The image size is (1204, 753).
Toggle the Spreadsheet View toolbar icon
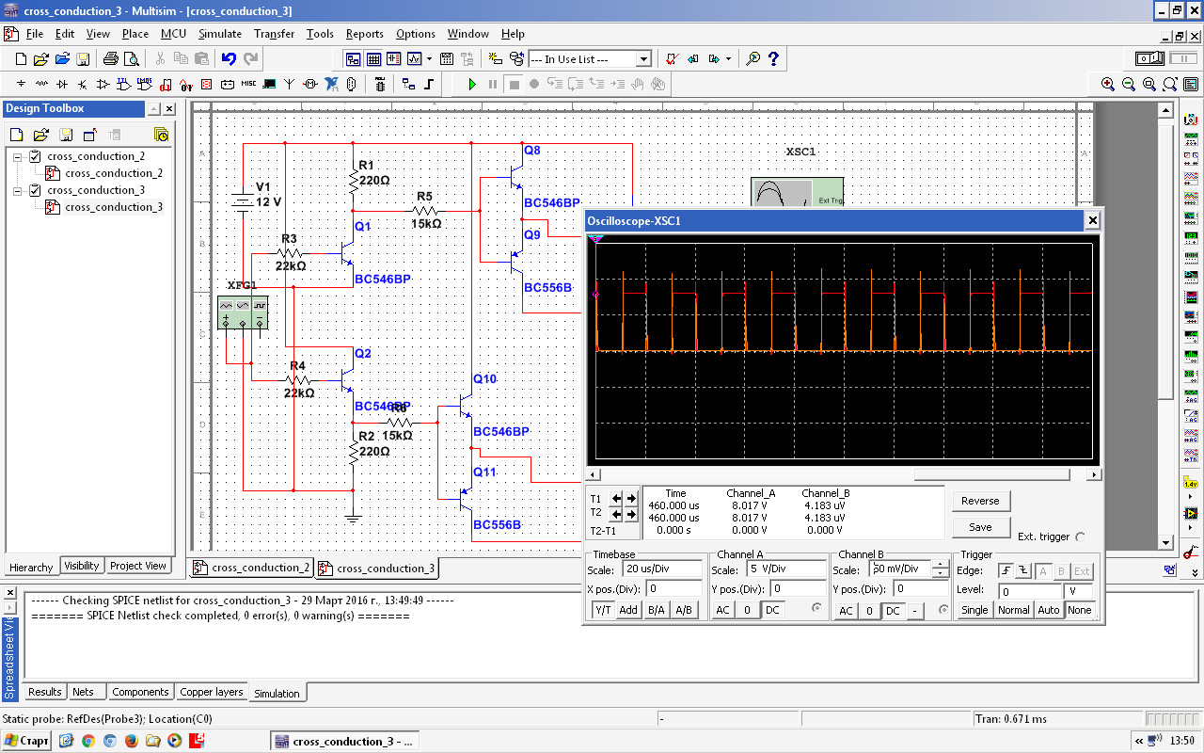point(373,58)
